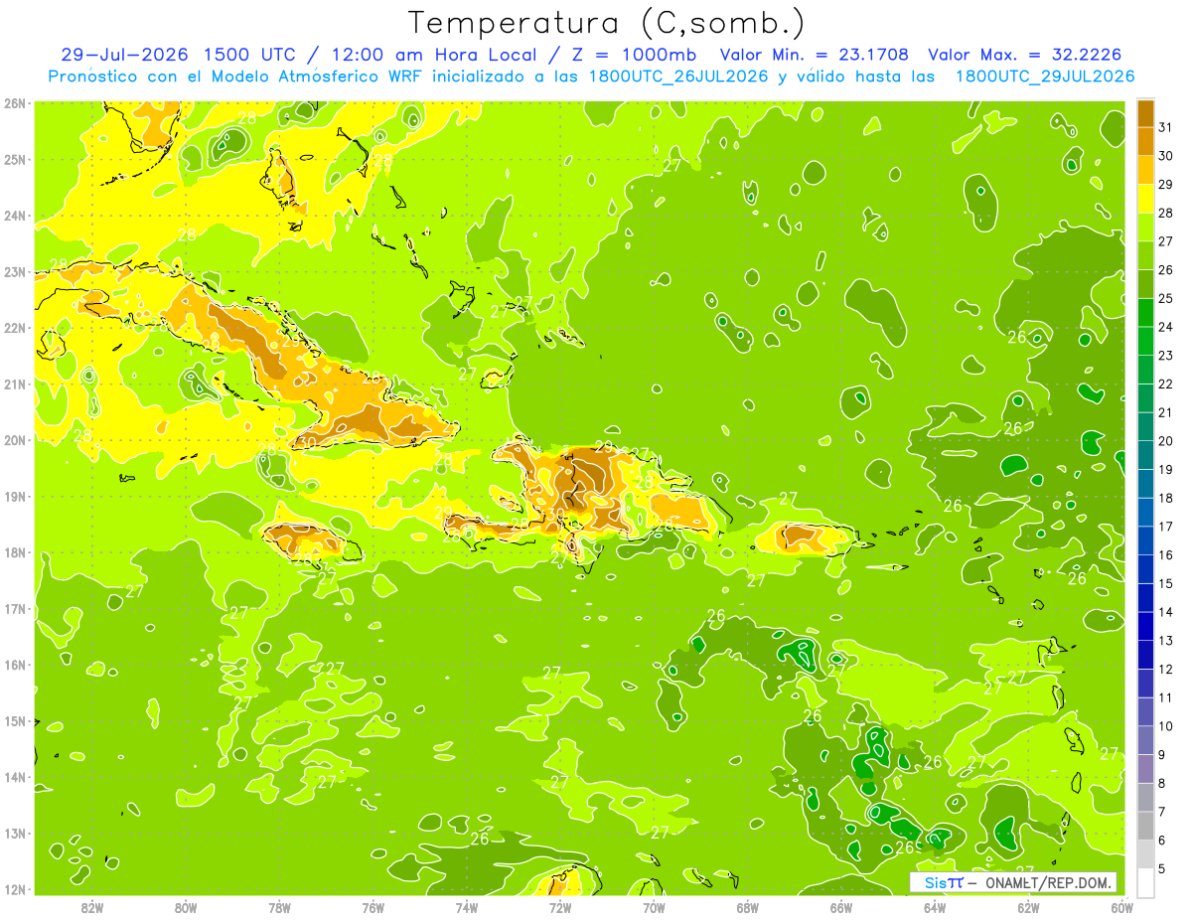Click the 'Valor Max. = 32.2226' value
This screenshot has width=1192, height=921.
(1024, 55)
